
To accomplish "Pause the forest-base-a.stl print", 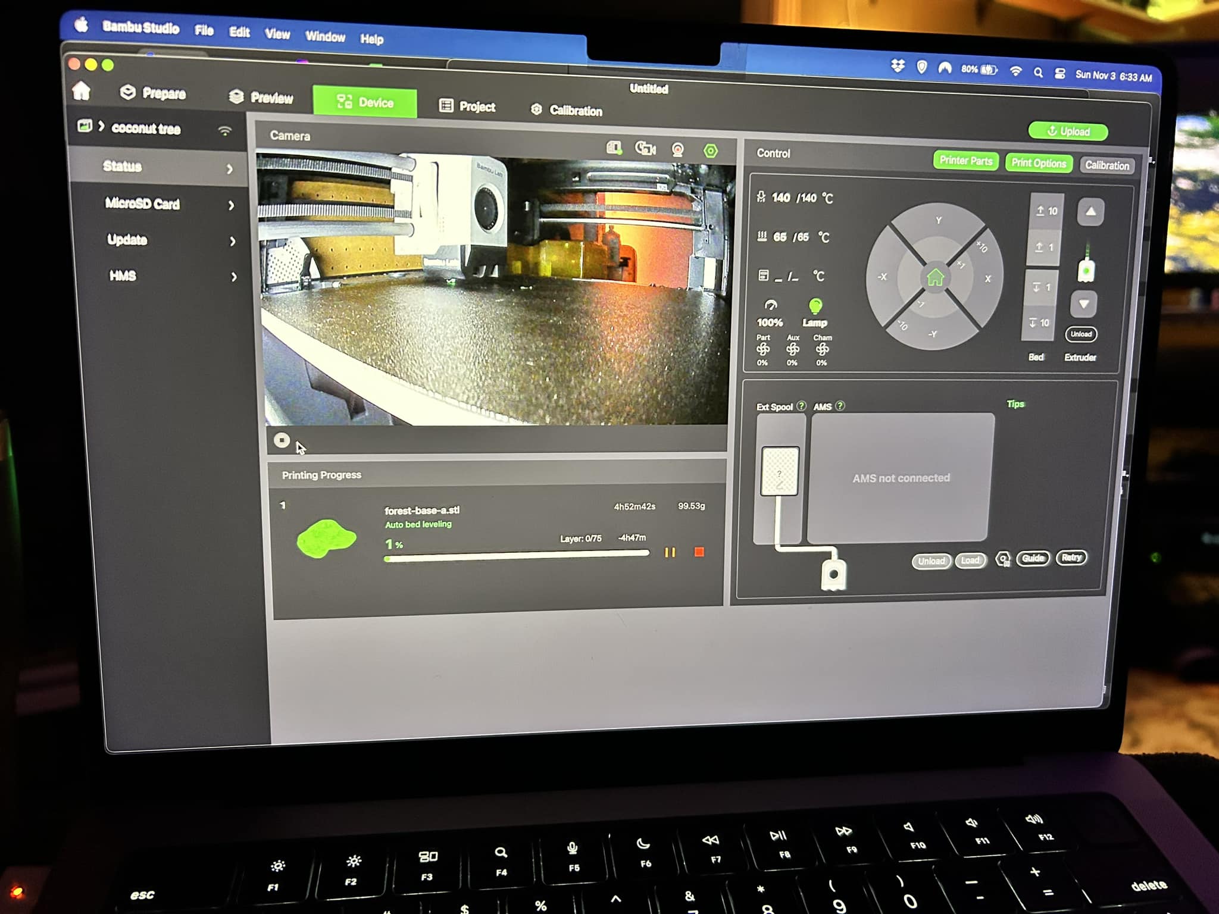I will 670,552.
